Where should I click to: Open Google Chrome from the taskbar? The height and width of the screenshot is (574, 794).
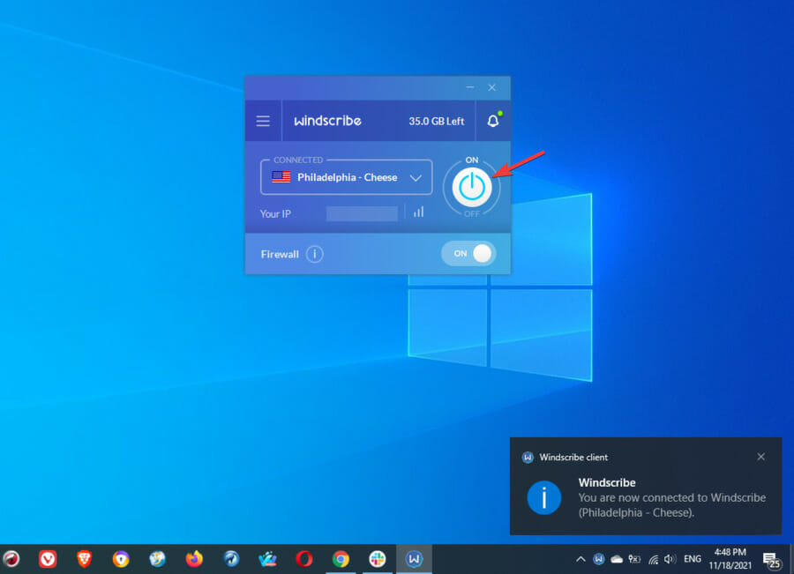[x=341, y=558]
